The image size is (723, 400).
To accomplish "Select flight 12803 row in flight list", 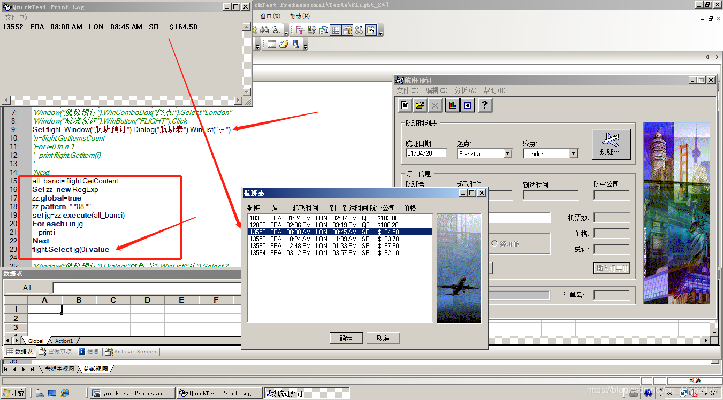I will 340,225.
